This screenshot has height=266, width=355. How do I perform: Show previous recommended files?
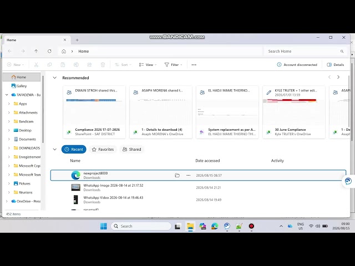[x=329, y=77]
